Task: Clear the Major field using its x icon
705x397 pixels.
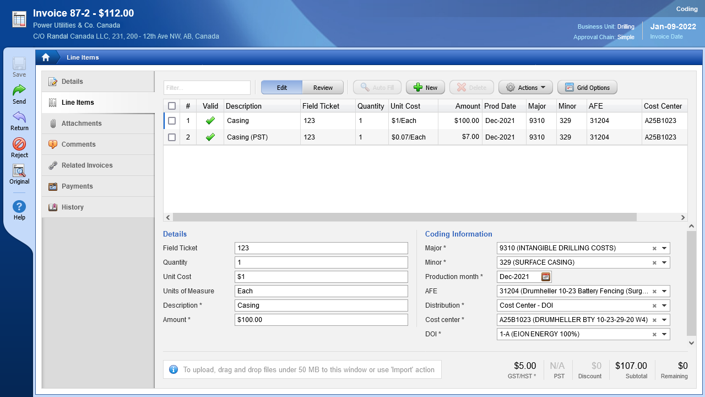Action: click(654, 249)
